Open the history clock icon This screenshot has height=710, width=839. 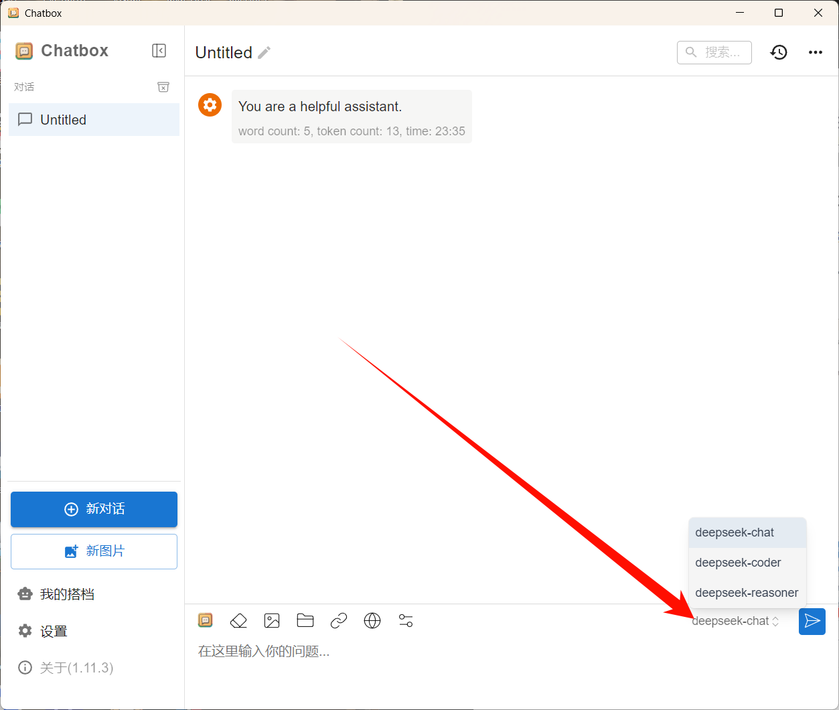779,52
